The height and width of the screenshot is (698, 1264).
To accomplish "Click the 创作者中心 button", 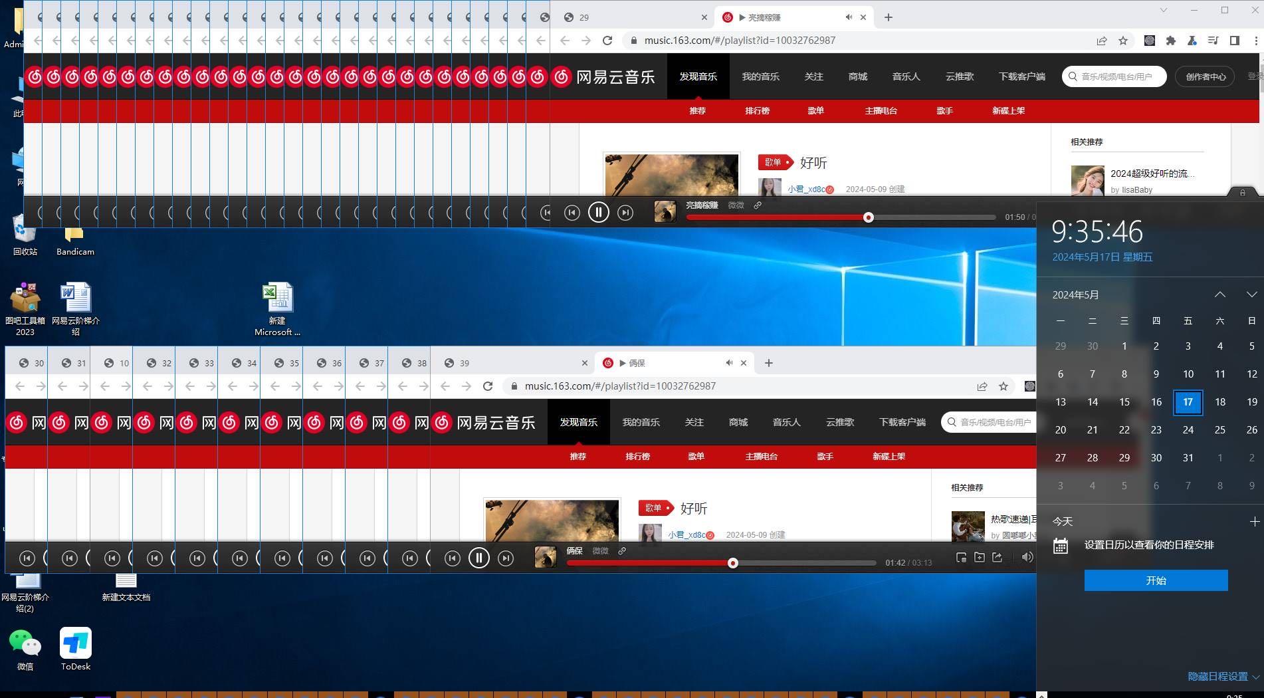I will (1205, 76).
